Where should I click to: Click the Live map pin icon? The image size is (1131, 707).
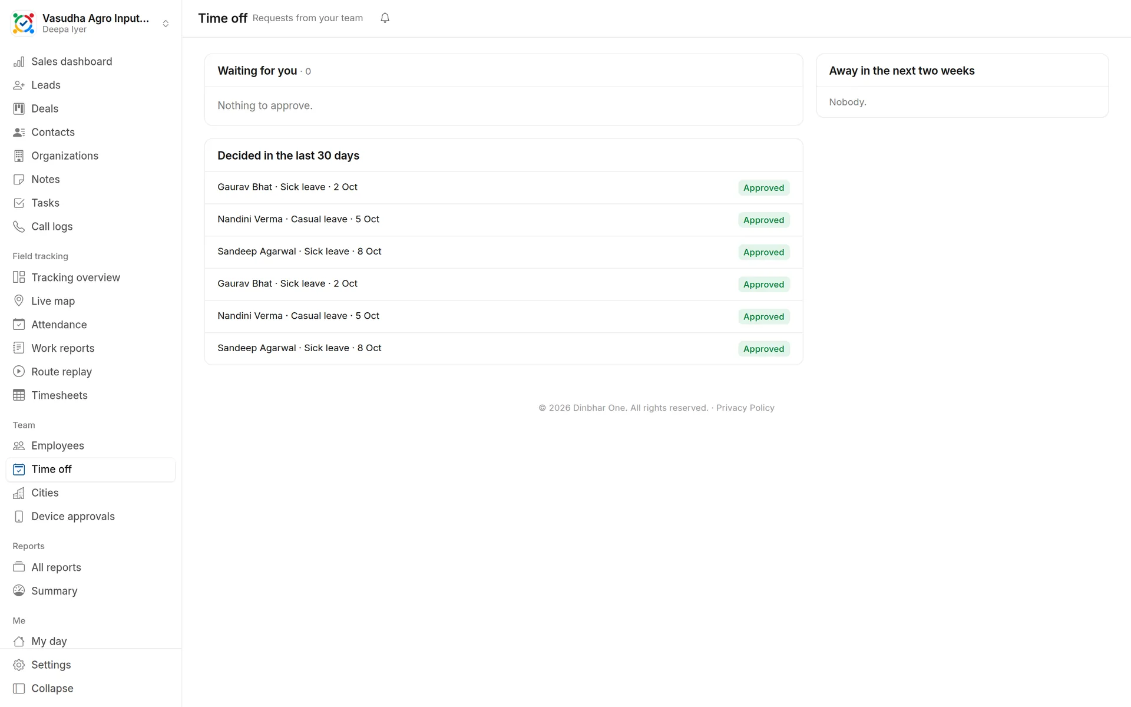(x=19, y=301)
